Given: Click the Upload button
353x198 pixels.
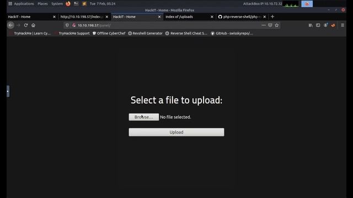Looking at the screenshot, I should 176,132.
